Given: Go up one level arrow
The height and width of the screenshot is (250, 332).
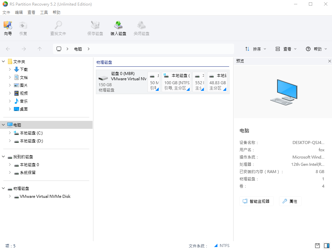Looking at the screenshot, I should 40,49.
